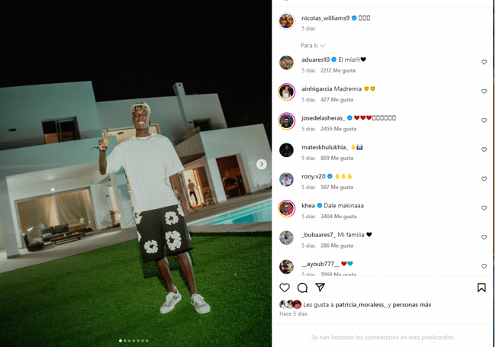Open nicolas_williams9 profile picture

287,21
